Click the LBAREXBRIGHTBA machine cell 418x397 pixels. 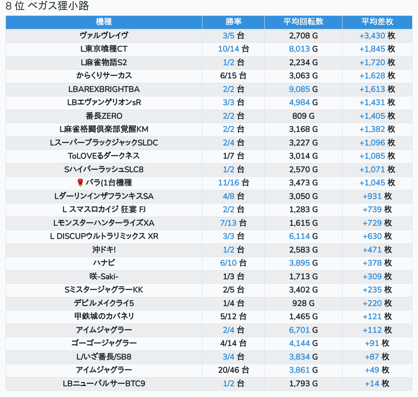pyautogui.click(x=104, y=89)
